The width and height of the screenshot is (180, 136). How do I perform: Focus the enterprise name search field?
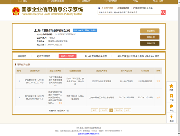pos(129,12)
